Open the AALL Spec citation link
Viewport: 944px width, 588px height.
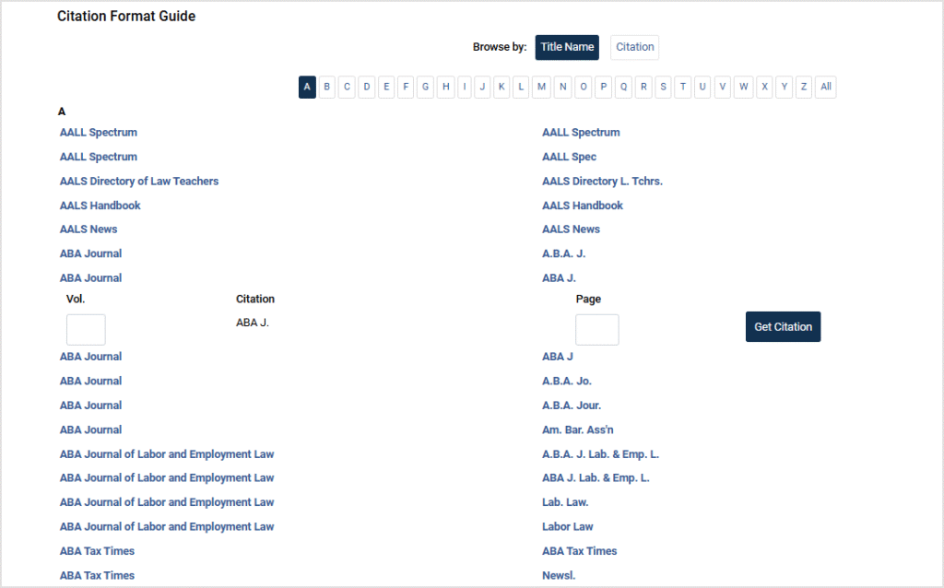[x=569, y=157]
